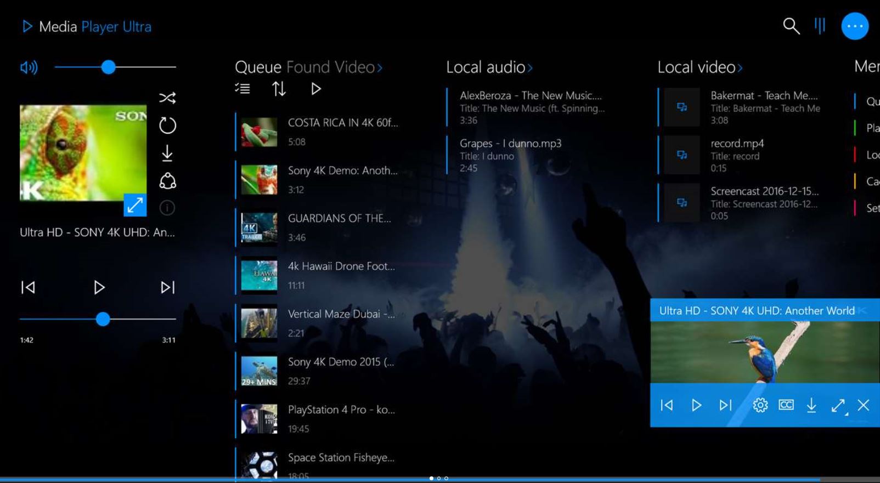Click the video icon next to record.mp4

click(682, 155)
